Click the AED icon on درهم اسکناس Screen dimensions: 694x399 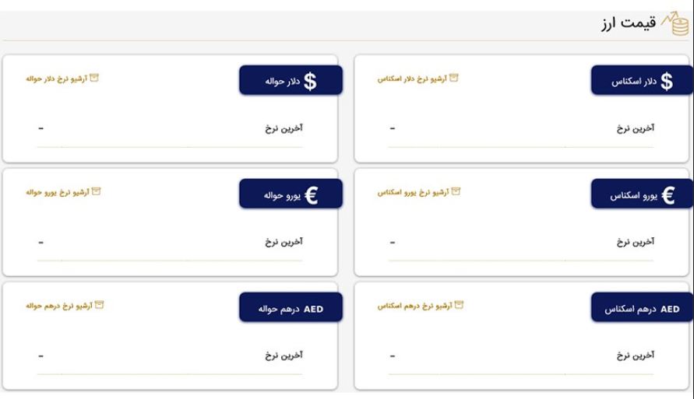670,310
